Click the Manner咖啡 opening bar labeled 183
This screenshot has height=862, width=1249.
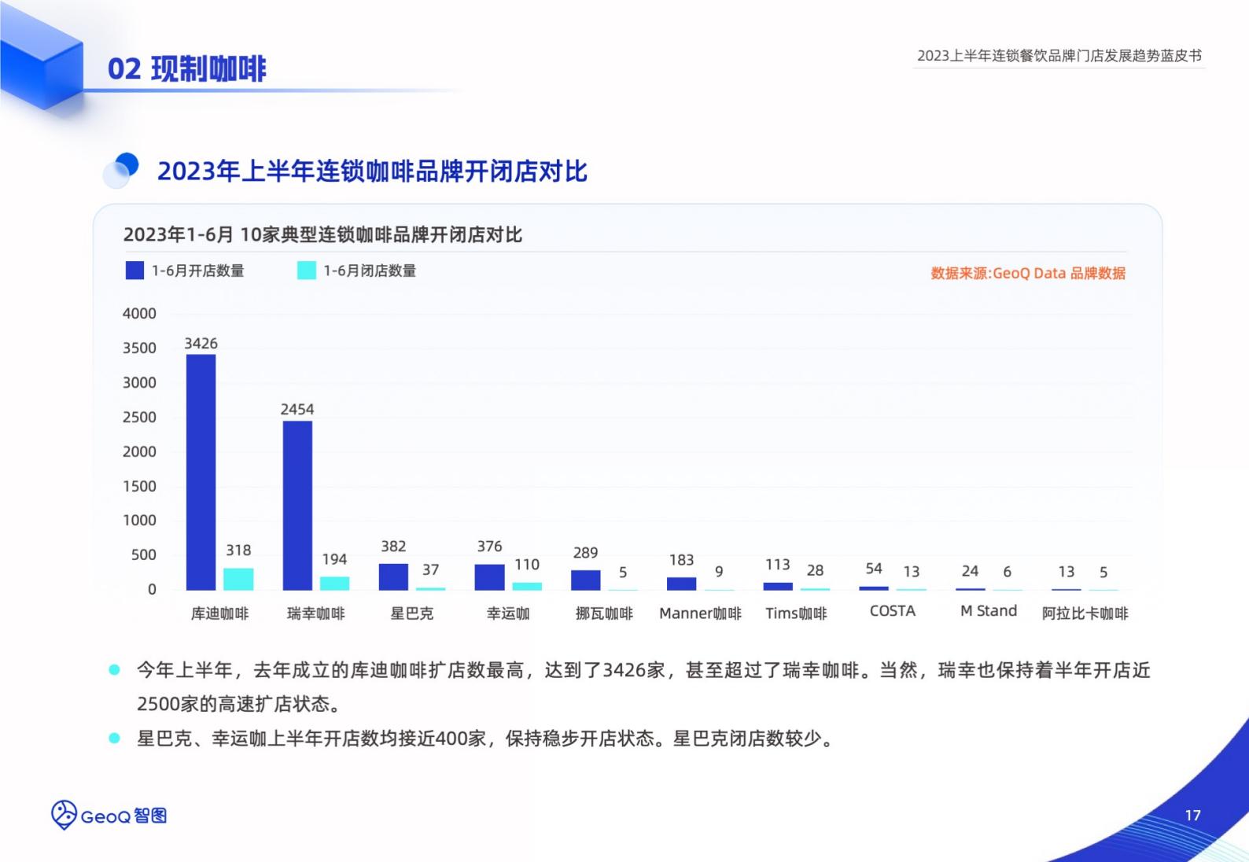pyautogui.click(x=681, y=584)
